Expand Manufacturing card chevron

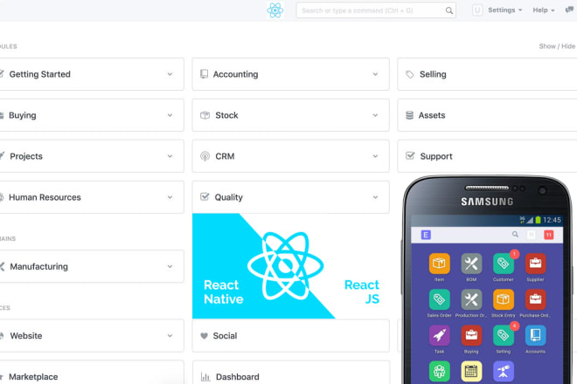point(170,266)
